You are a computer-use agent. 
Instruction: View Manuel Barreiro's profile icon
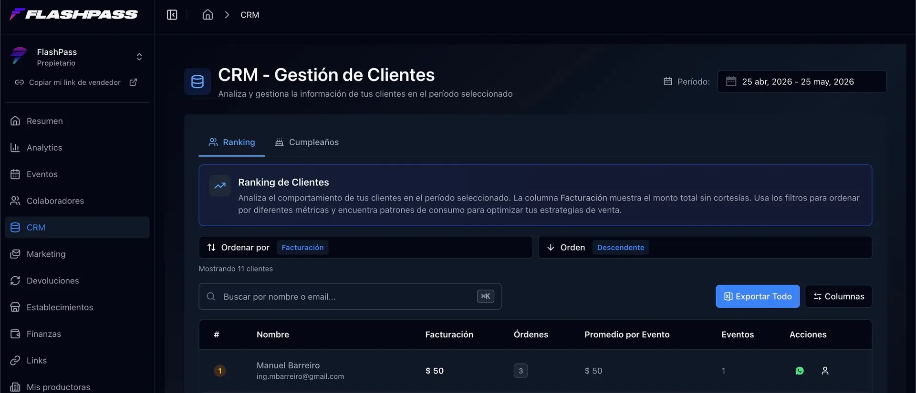click(x=825, y=371)
